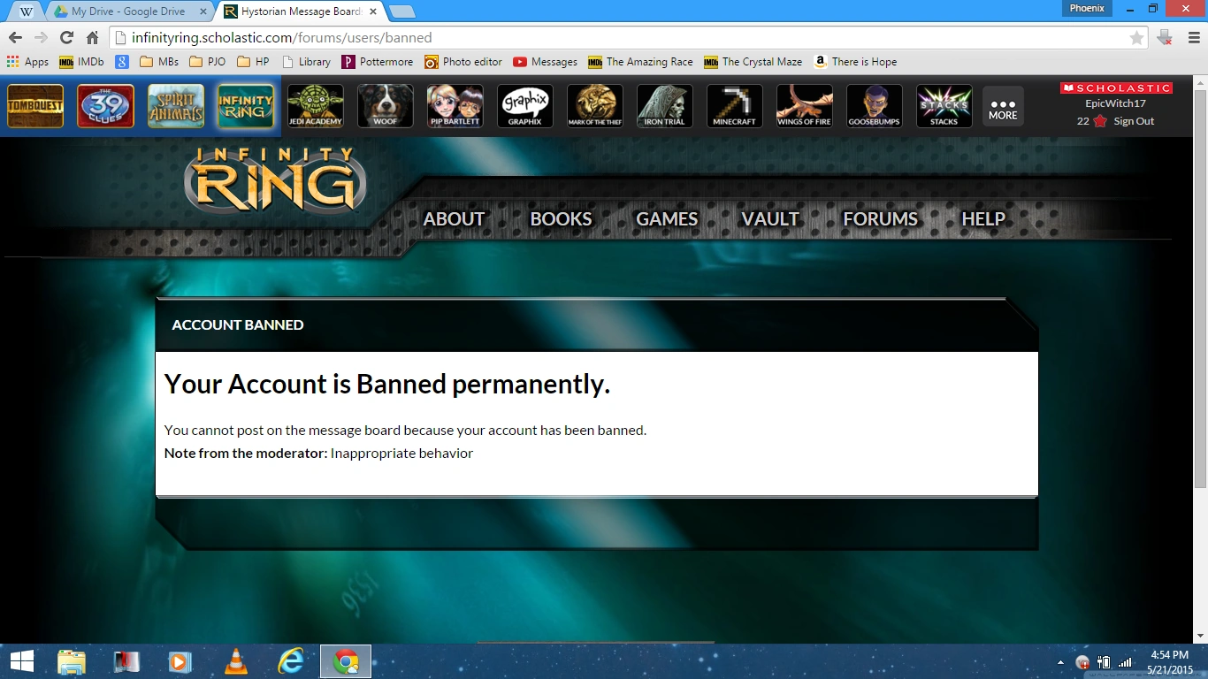Click the Graphix icon
Image resolution: width=1208 pixels, height=679 pixels.
point(524,106)
